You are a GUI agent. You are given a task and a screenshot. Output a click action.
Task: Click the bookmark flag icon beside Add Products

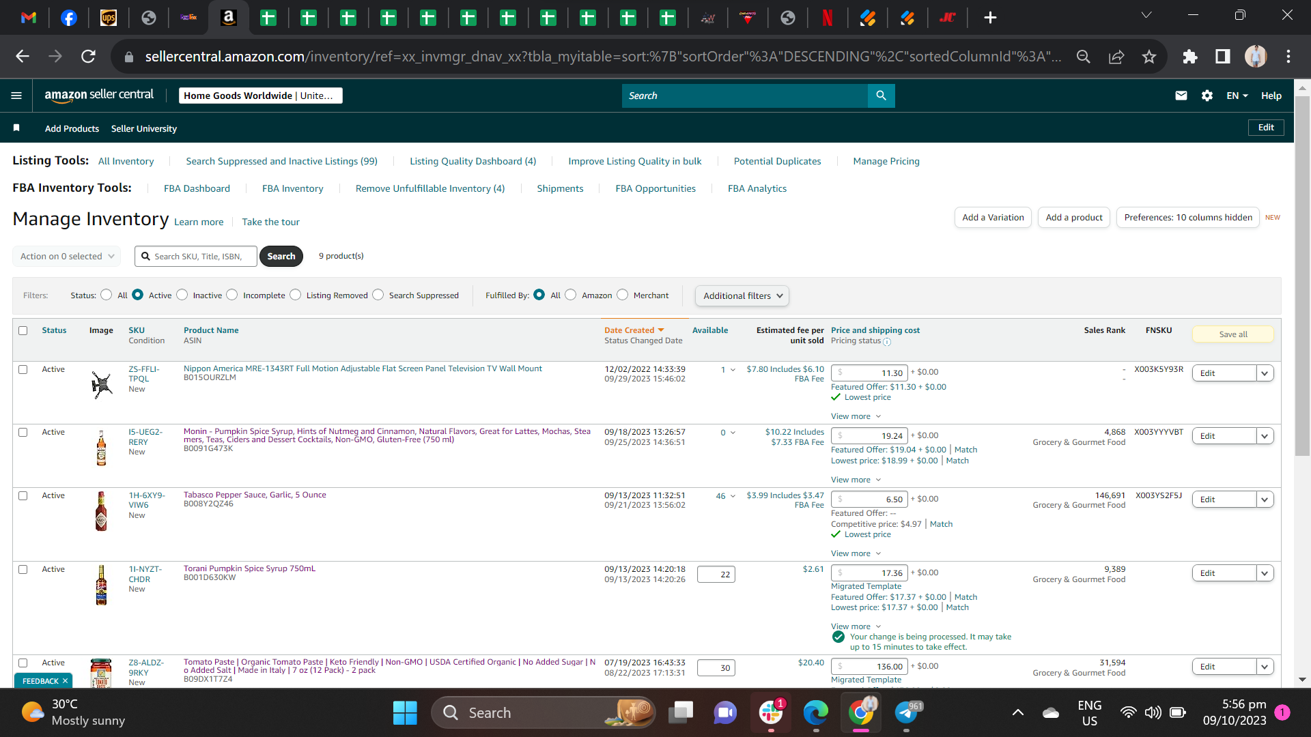pyautogui.click(x=16, y=128)
